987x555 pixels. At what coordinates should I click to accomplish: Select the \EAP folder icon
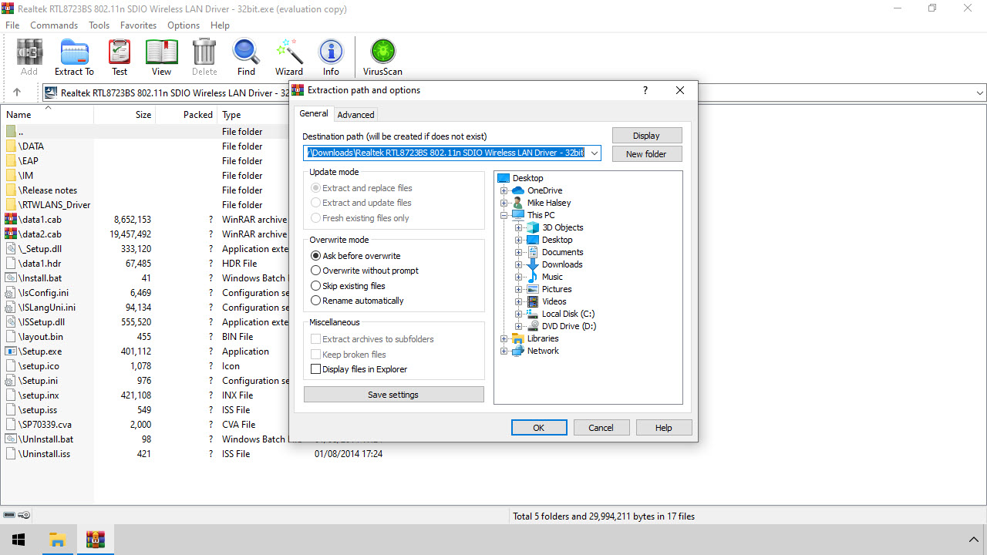(x=11, y=160)
